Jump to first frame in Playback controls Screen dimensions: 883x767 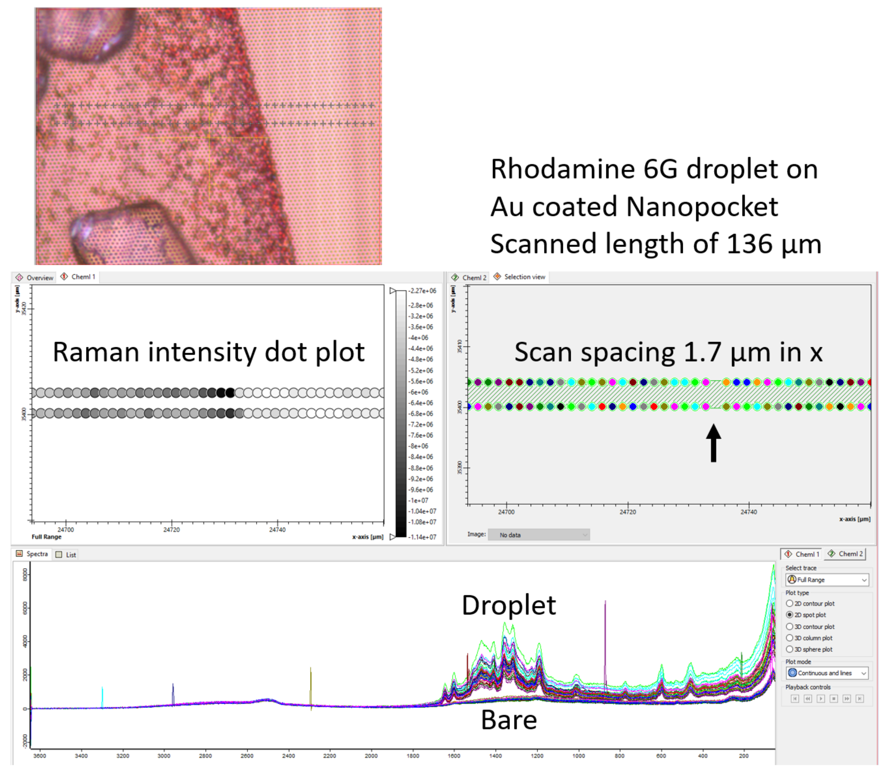[794, 698]
